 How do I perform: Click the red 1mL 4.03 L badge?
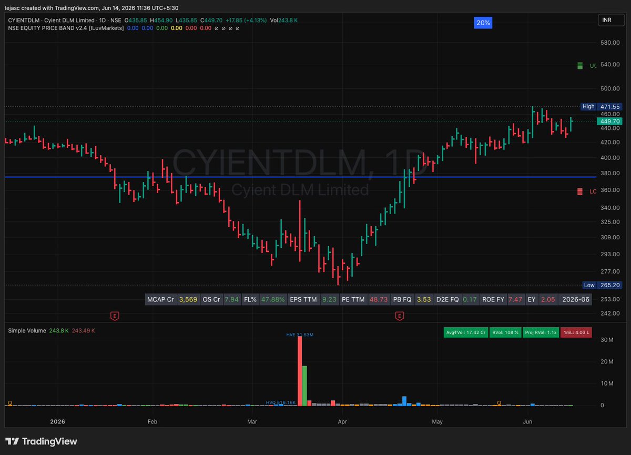click(x=576, y=332)
